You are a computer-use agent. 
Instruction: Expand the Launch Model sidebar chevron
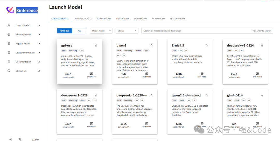(39, 25)
